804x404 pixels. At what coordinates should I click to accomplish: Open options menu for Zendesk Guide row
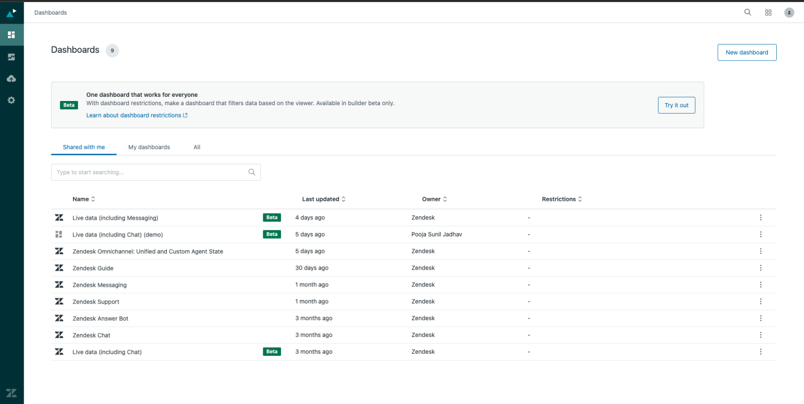click(761, 268)
